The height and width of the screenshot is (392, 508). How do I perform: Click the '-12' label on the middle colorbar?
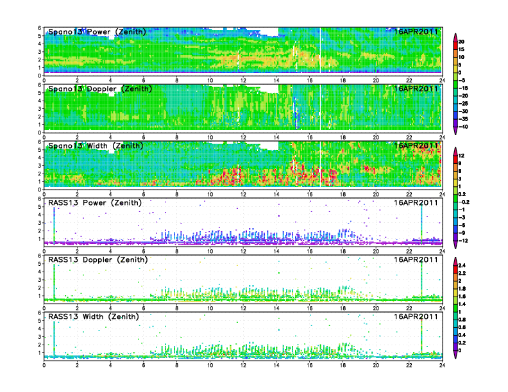(463, 241)
